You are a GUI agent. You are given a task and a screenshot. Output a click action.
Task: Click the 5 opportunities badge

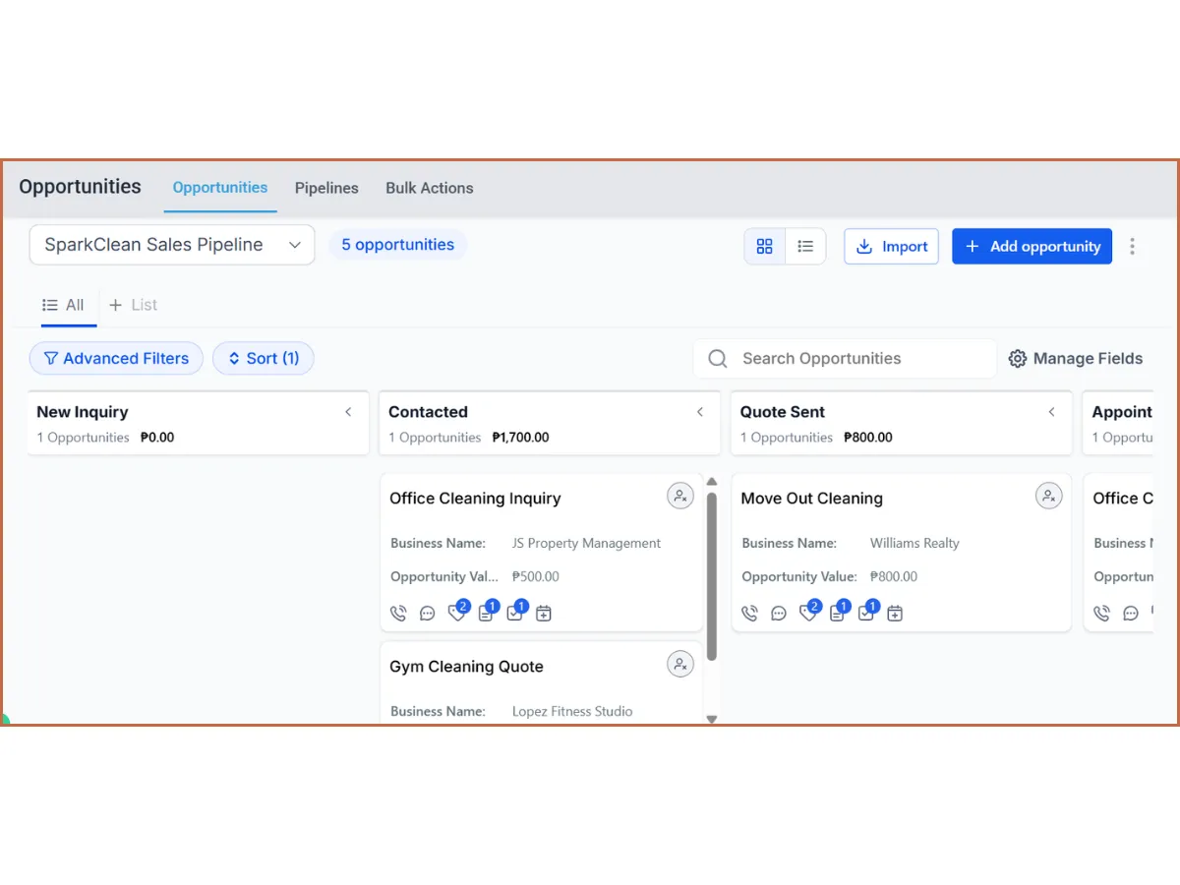(397, 245)
